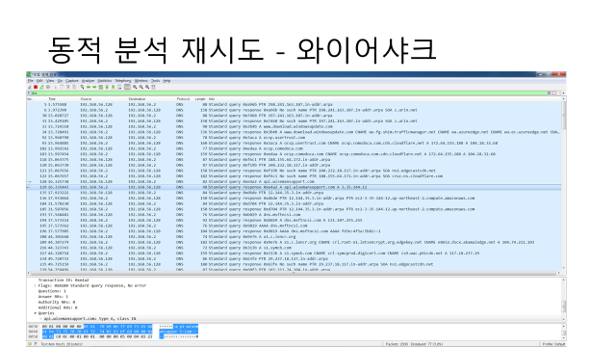Open the display filter history dropdown

tap(559, 93)
